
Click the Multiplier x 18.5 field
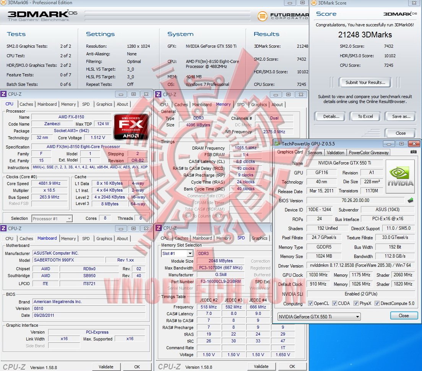(50, 190)
